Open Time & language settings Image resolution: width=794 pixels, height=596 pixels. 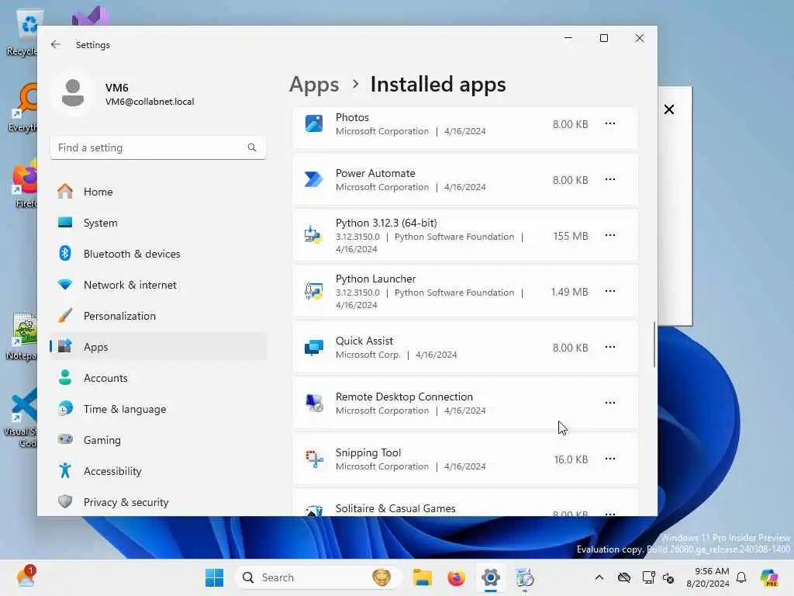click(158, 409)
